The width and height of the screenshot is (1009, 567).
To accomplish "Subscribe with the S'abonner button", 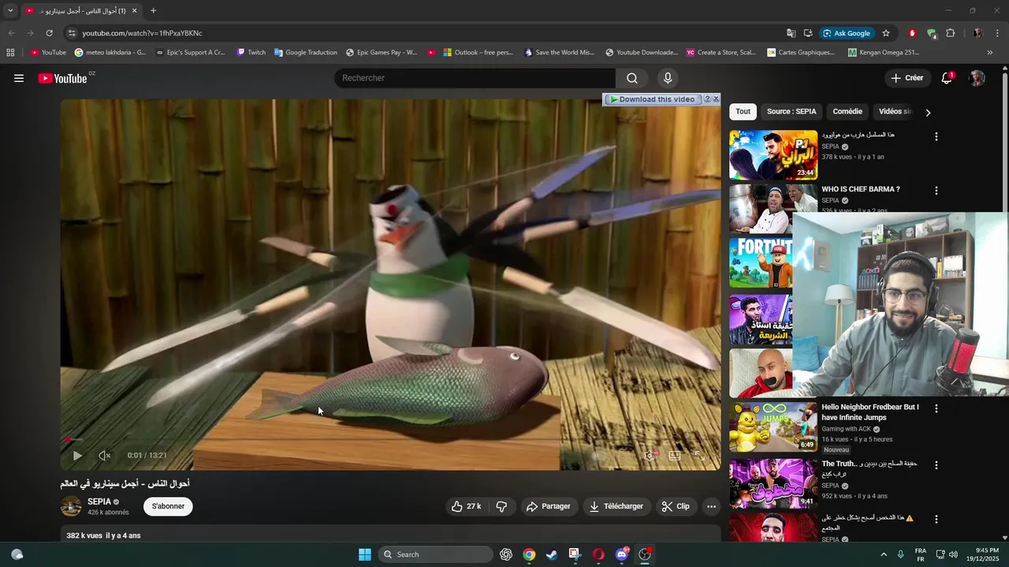I will (x=168, y=506).
